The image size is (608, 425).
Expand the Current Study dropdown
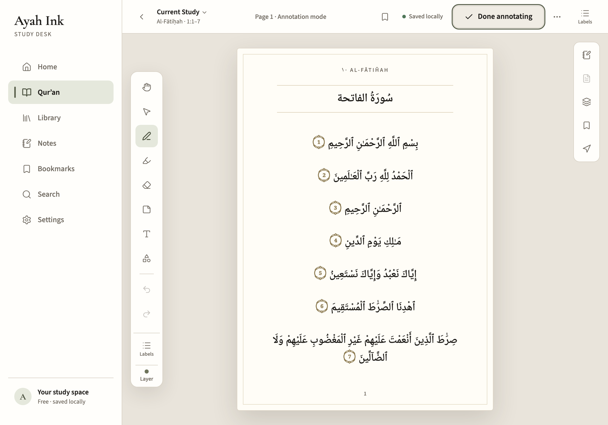pyautogui.click(x=182, y=12)
